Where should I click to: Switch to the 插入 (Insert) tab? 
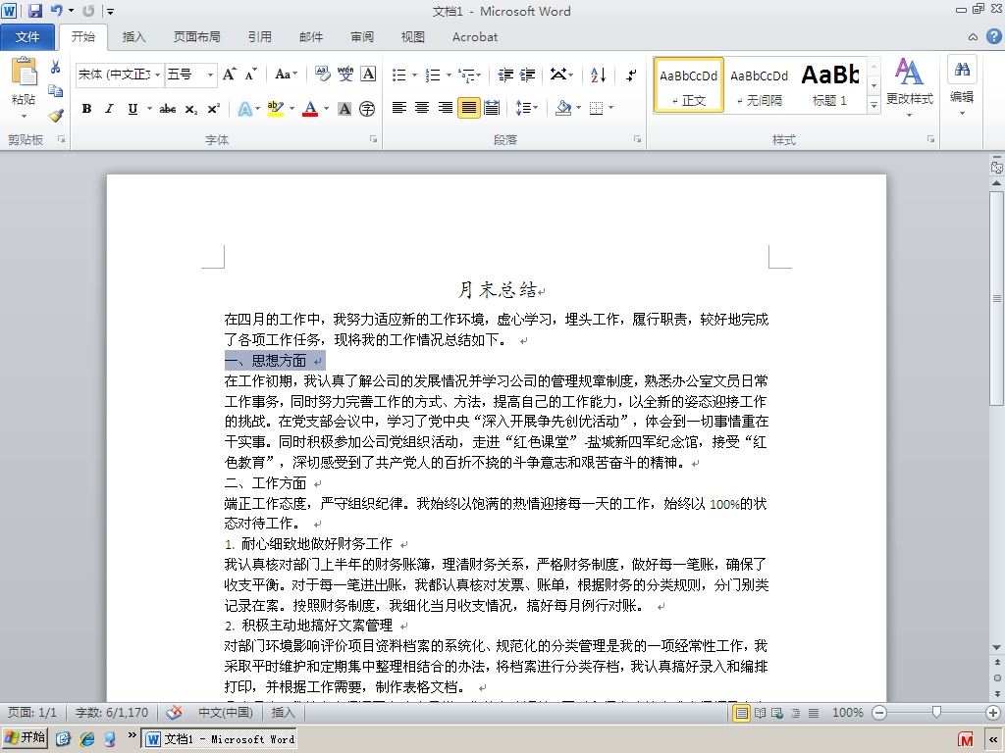133,37
